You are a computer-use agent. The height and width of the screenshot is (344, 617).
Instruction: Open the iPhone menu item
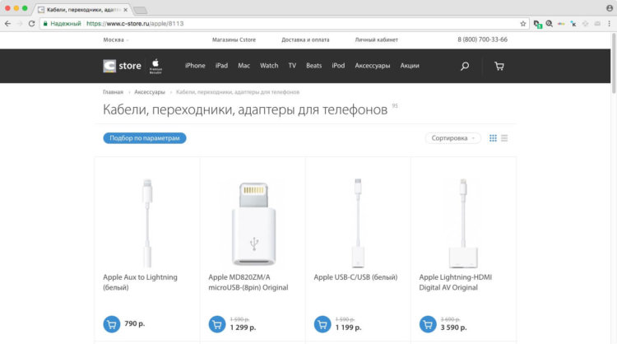[x=195, y=66]
